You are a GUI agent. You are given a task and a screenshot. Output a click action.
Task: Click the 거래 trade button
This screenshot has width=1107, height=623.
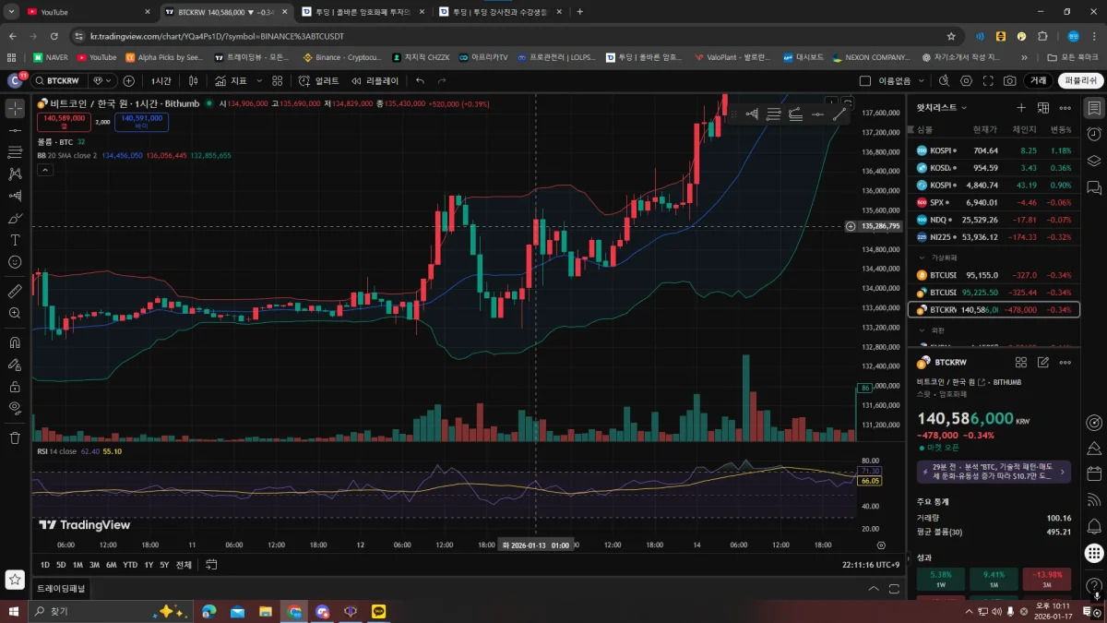1039,81
